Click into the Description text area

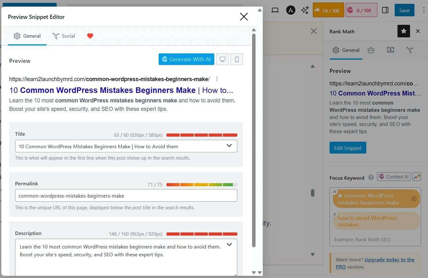click(x=126, y=258)
